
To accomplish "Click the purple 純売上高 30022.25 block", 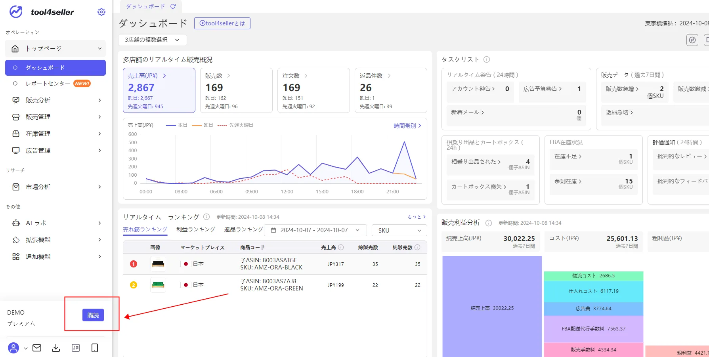I will 492,307.
